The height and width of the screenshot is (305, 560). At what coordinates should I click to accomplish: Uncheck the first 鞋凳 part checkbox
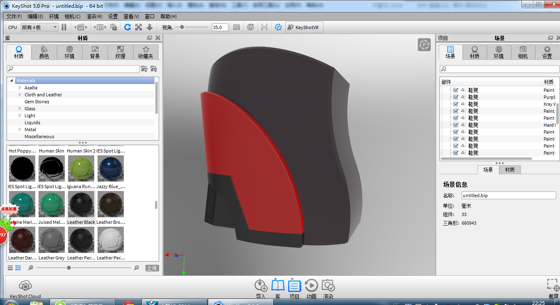[455, 90]
